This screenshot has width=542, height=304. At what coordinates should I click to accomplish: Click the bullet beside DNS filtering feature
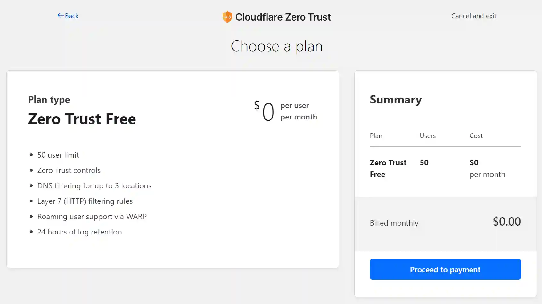tap(31, 186)
